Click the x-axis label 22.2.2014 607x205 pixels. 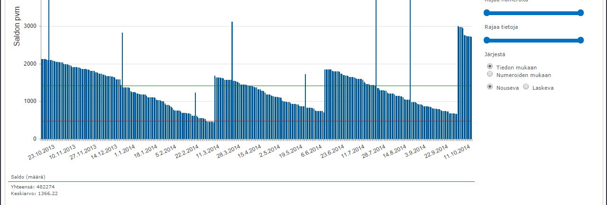188,152
